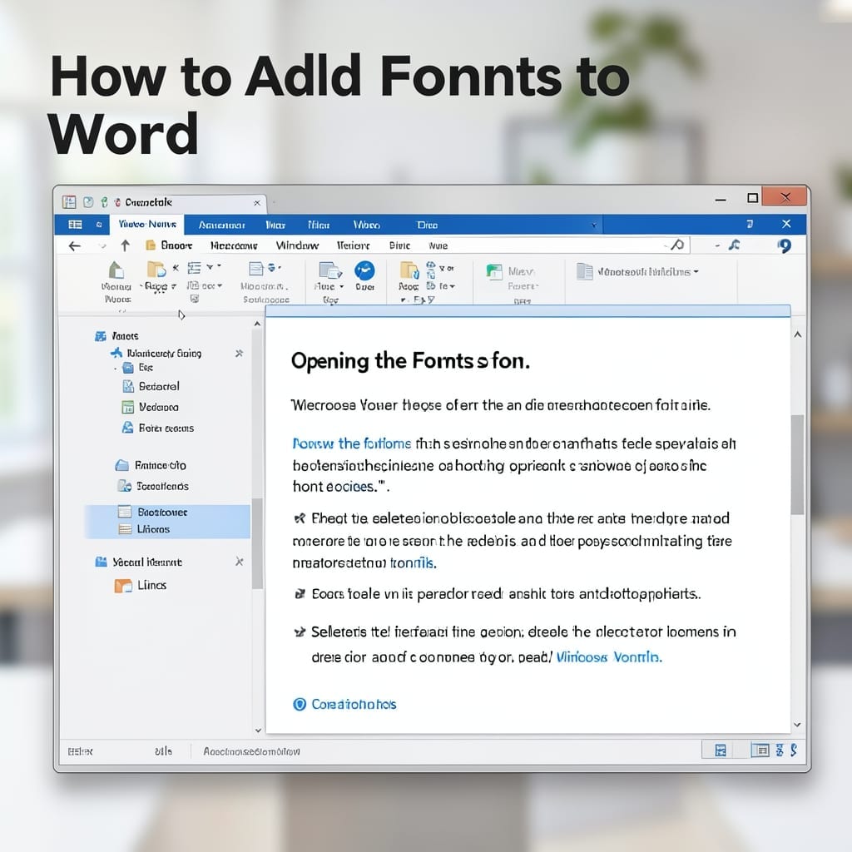Click 'Meeroamr' in the path bar
852x852 pixels.
point(234,245)
